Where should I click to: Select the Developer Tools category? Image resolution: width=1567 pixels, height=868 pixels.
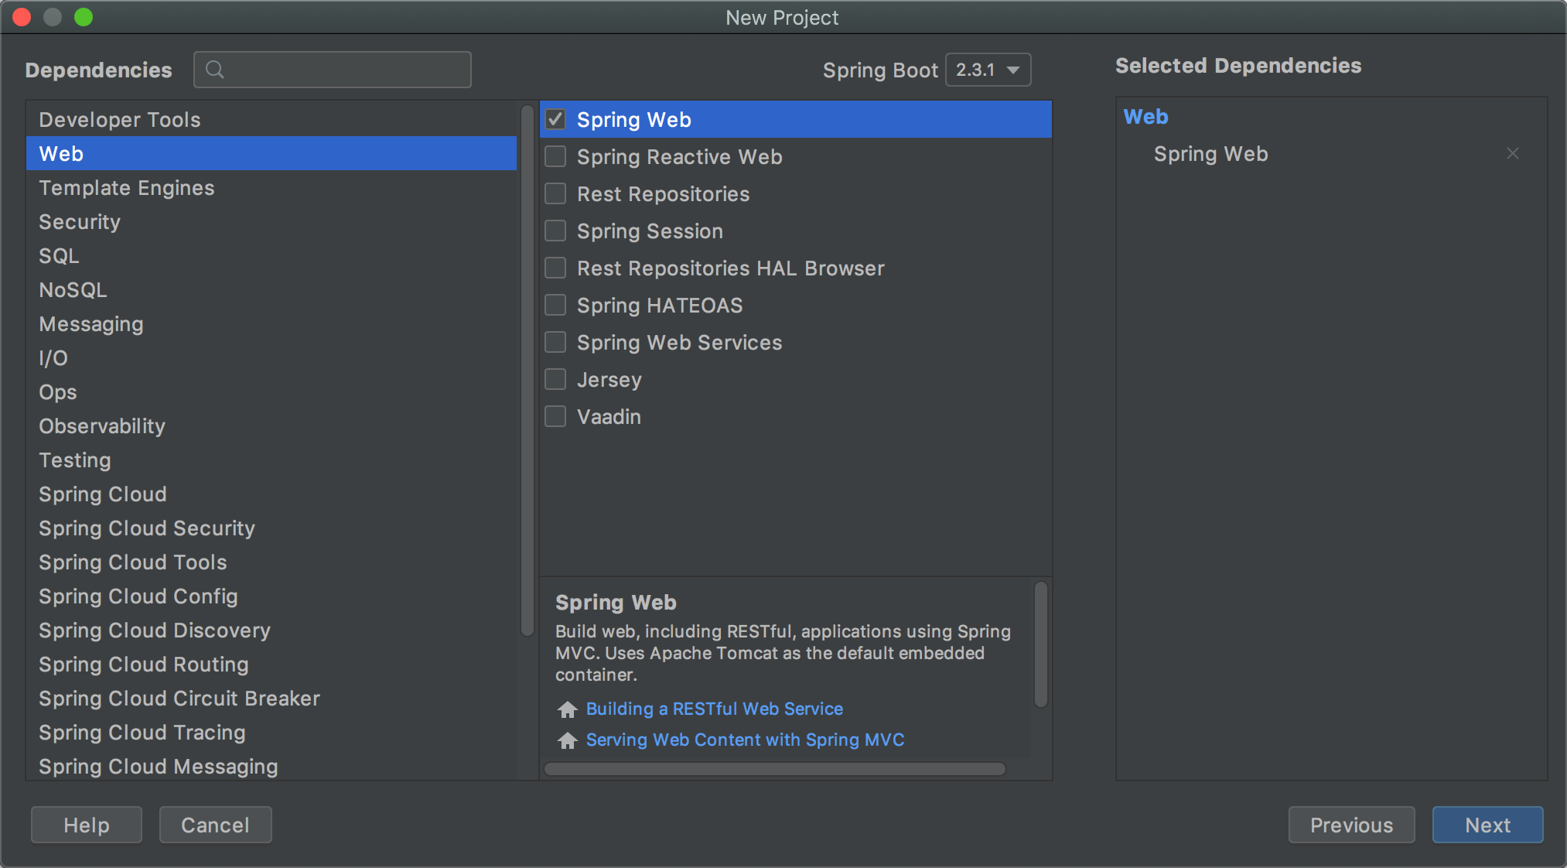point(120,120)
